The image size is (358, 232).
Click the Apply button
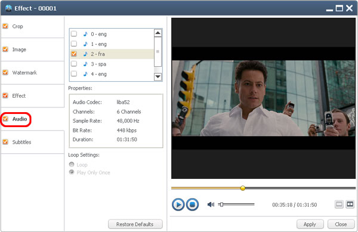pos(310,224)
